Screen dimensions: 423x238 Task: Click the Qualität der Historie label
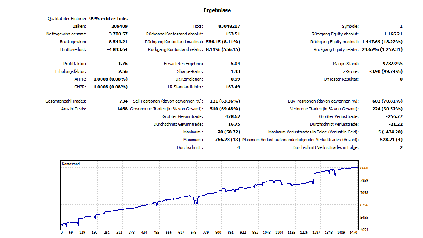pyautogui.click(x=67, y=19)
